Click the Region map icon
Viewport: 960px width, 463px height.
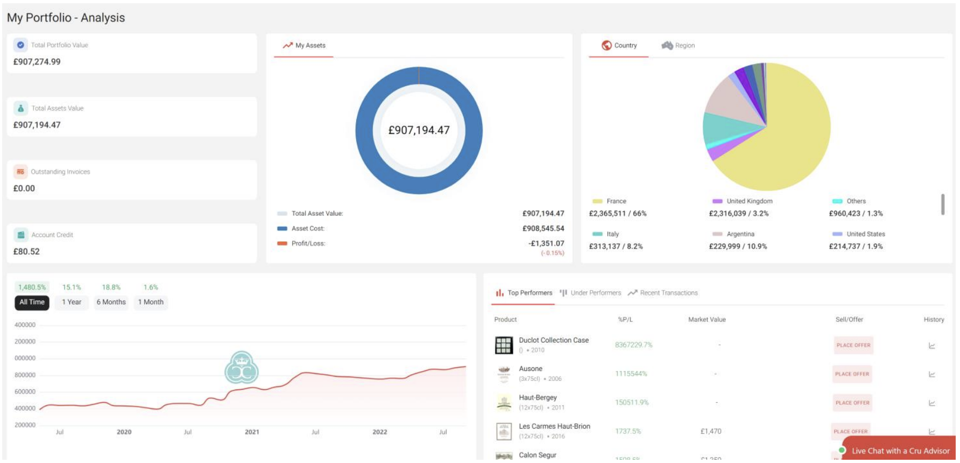click(x=667, y=45)
